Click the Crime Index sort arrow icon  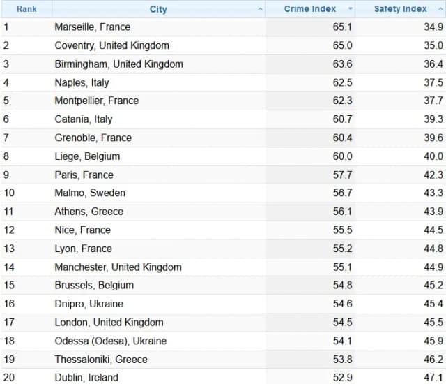351,9
